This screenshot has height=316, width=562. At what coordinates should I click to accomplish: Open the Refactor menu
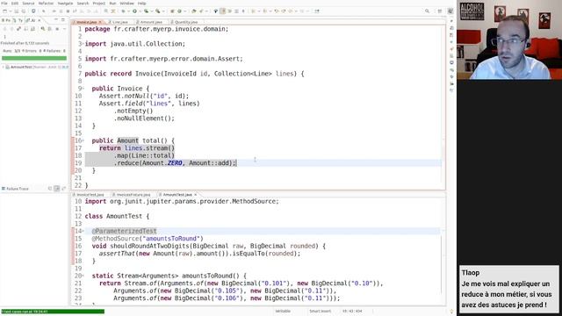coord(46,4)
